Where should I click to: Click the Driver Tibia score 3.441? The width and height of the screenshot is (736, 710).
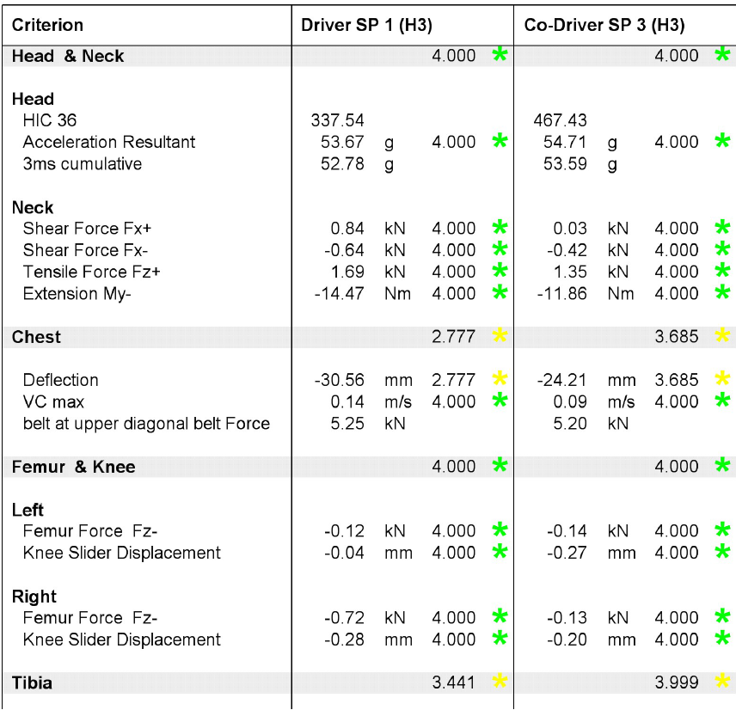(453, 682)
